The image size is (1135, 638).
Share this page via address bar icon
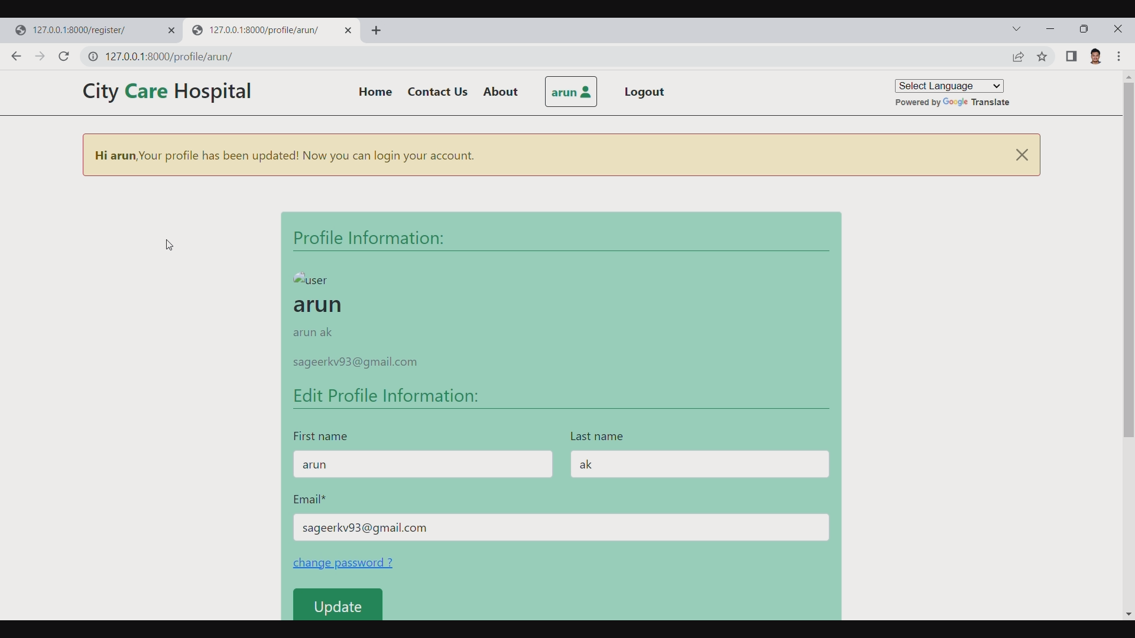point(1019,57)
